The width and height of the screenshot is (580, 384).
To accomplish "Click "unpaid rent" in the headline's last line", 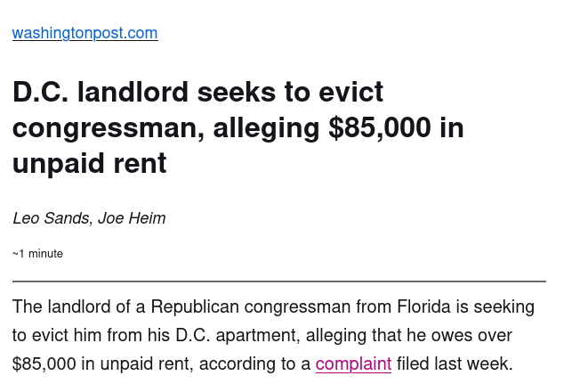I will tap(89, 164).
